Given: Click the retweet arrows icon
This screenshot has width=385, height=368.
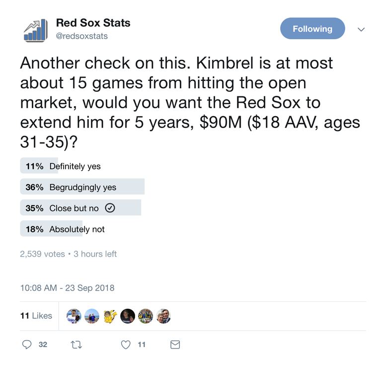Looking at the screenshot, I should (x=76, y=345).
